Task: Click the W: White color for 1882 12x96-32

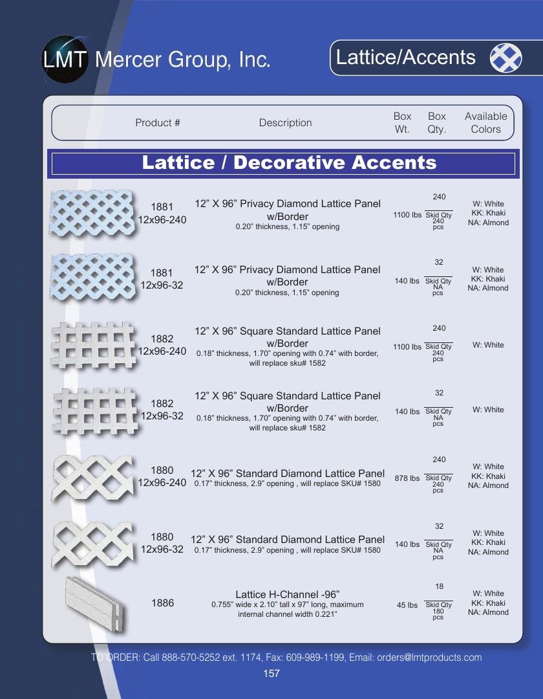Action: 488,410
